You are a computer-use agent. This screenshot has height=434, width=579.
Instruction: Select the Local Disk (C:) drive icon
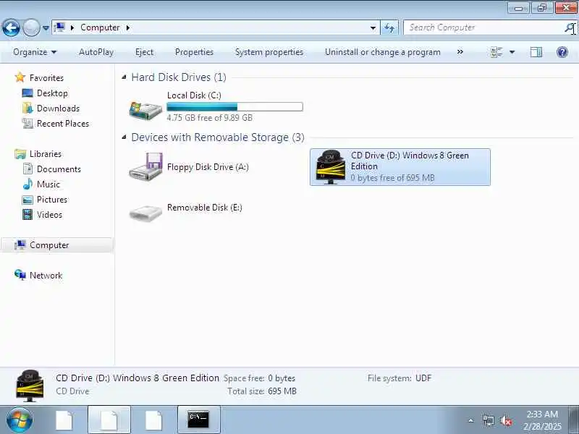145,110
